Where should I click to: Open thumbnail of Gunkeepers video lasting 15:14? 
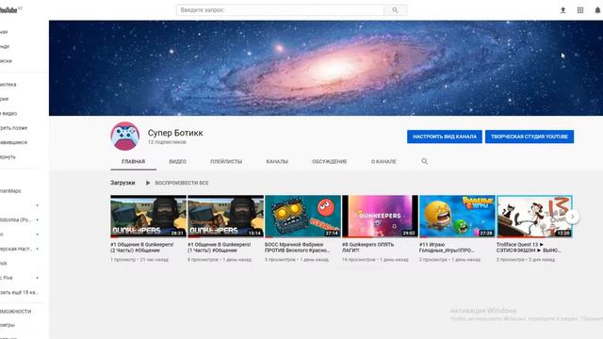(225, 216)
